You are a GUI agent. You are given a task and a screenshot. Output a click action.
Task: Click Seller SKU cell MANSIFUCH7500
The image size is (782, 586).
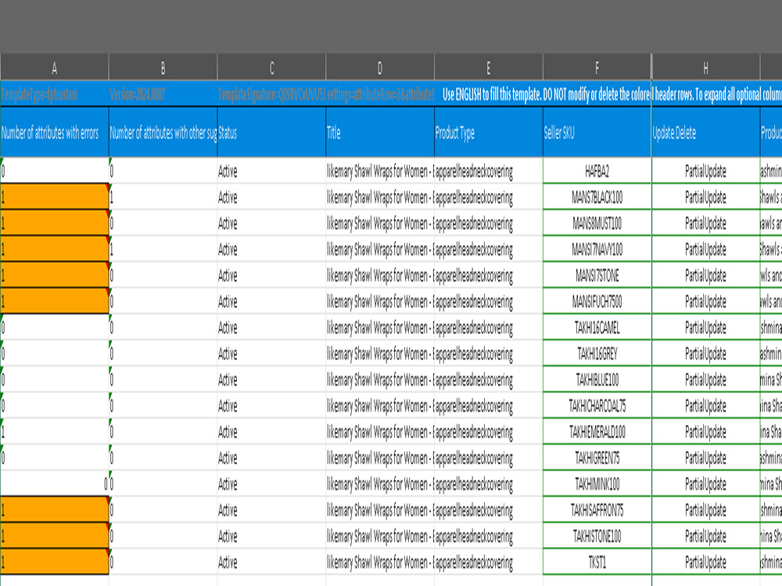click(597, 301)
